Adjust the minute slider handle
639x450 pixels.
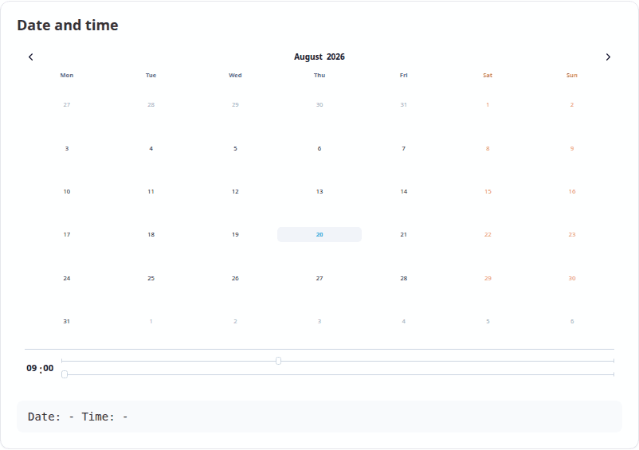tap(65, 374)
